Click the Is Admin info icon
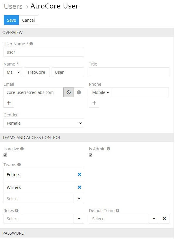 (108, 149)
